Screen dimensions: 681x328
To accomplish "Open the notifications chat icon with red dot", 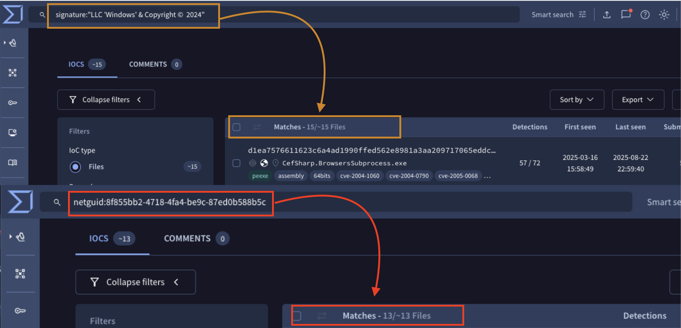I will point(626,14).
